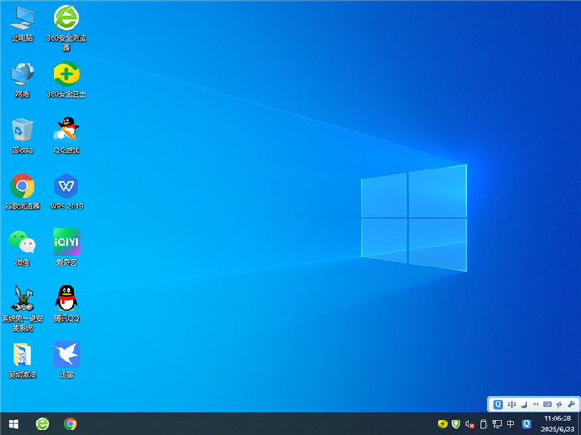Select the 360安全卫士 desktop shortcut
Viewport: 581px width, 435px height.
(66, 80)
